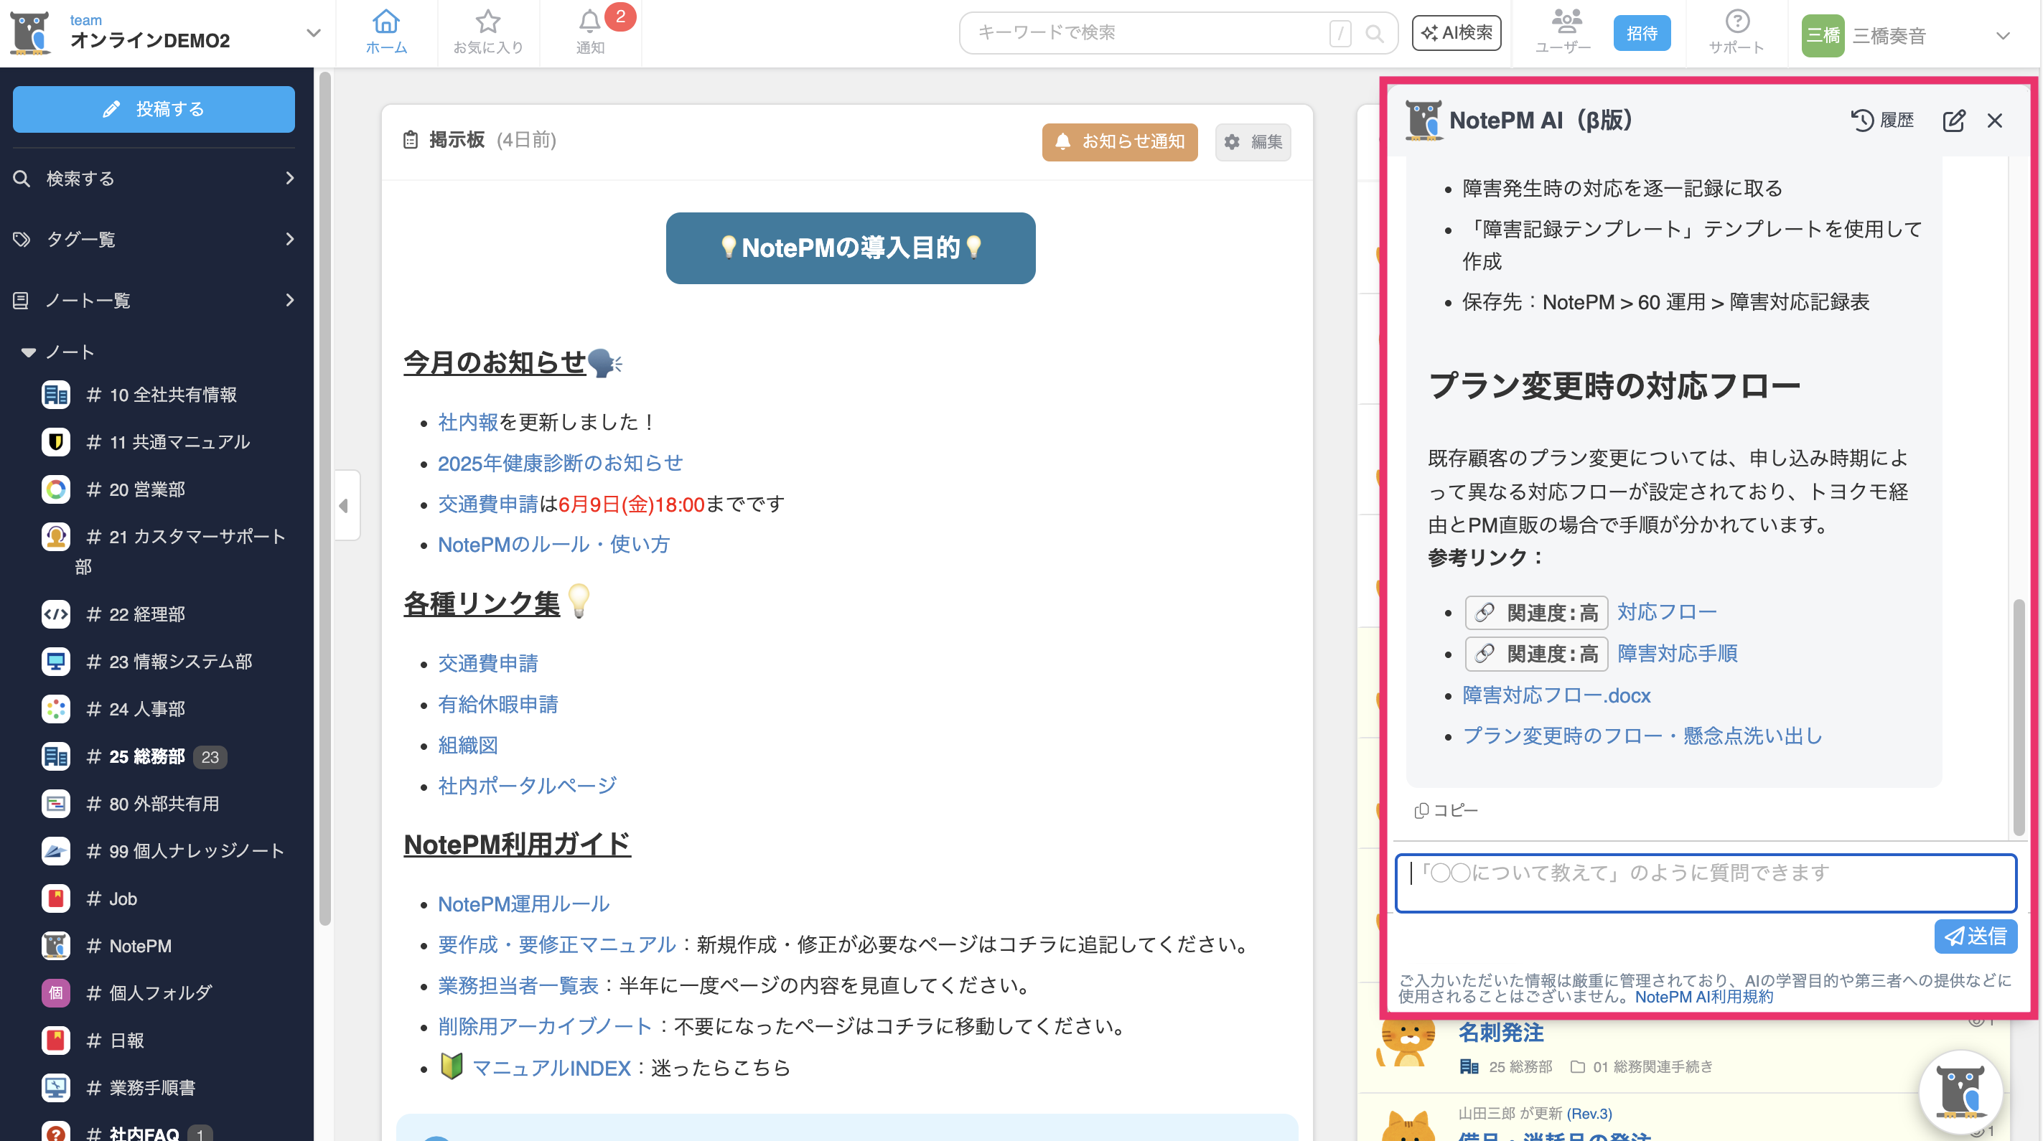Click the favorites star icon
This screenshot has height=1141, width=2043.
(487, 22)
